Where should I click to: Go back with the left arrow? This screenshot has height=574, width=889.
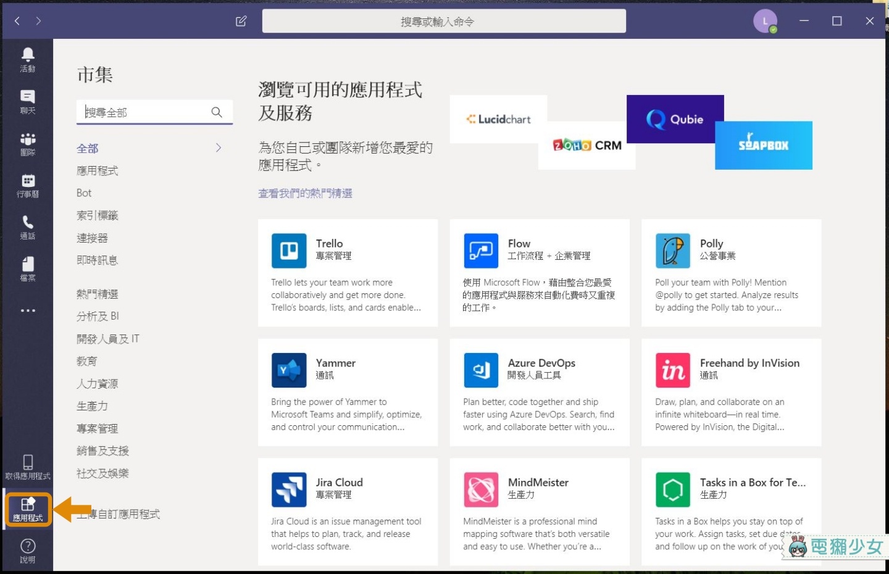pos(17,21)
